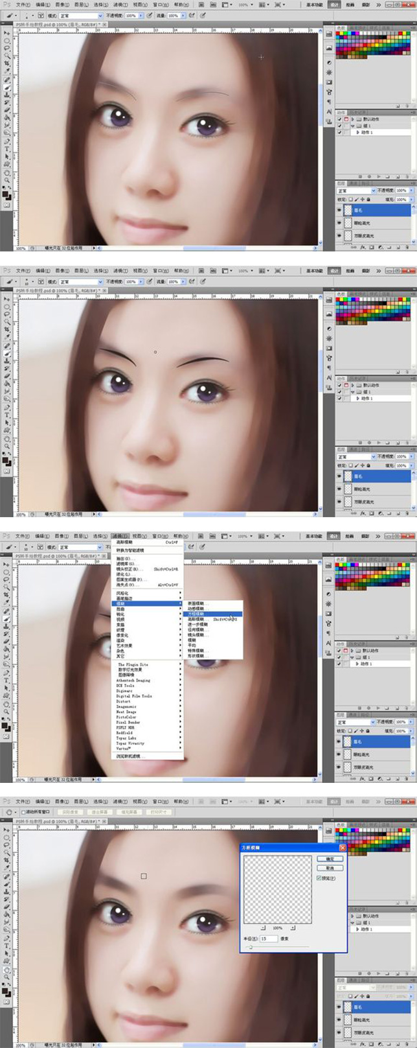Select the Move tool in the toolbox
The image size is (417, 1048).
[x=7, y=32]
